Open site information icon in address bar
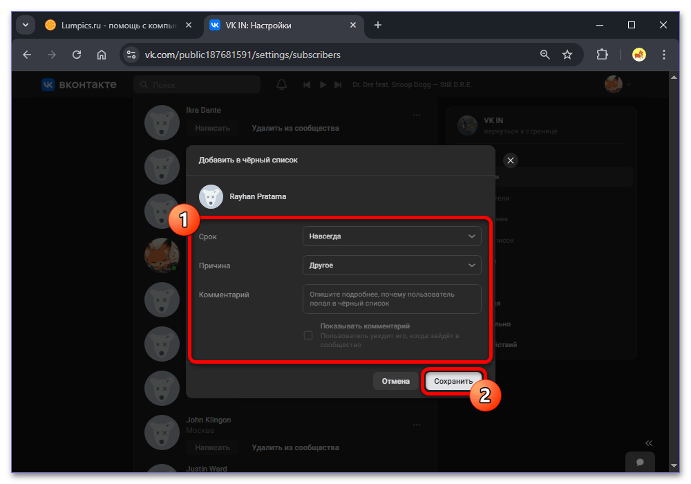The height and width of the screenshot is (484, 691). 131,55
